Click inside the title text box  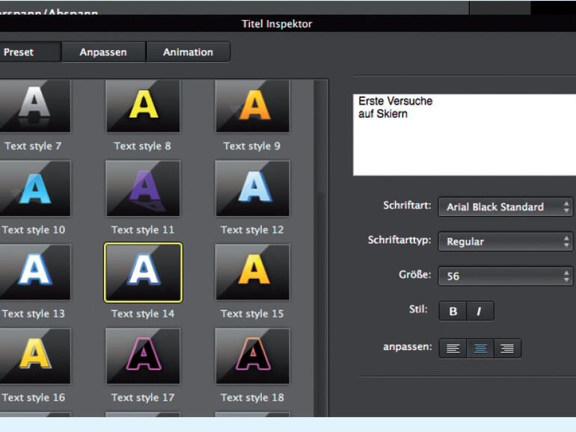[465, 135]
